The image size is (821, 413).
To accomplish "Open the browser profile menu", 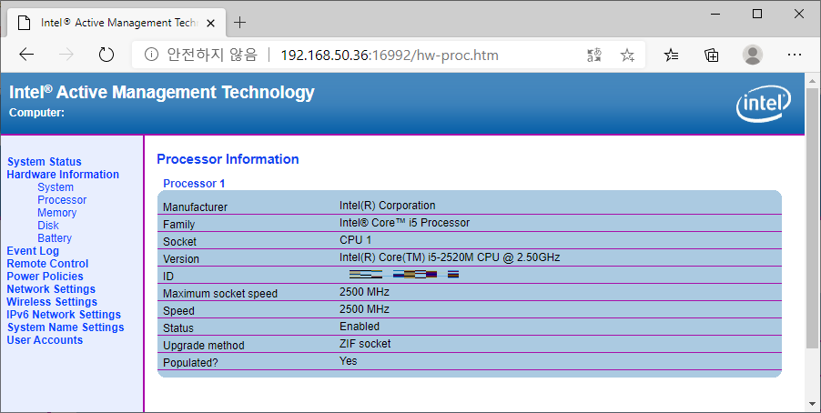I will click(753, 55).
